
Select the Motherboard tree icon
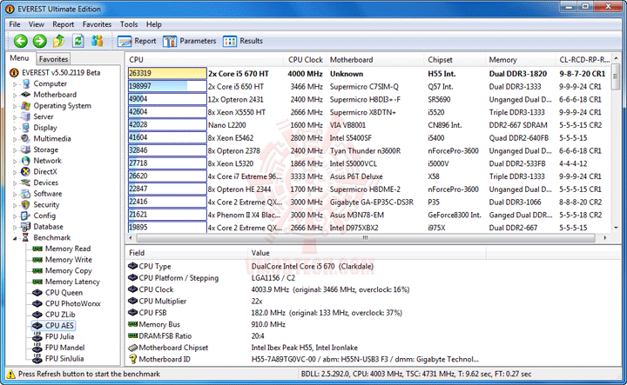(26, 95)
